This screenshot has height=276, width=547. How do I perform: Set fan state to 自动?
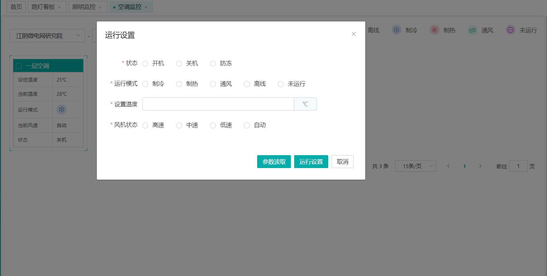pyautogui.click(x=247, y=125)
